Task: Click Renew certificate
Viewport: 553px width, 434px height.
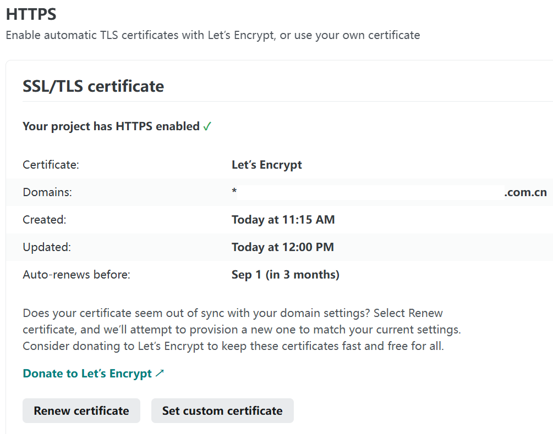Action: point(81,410)
